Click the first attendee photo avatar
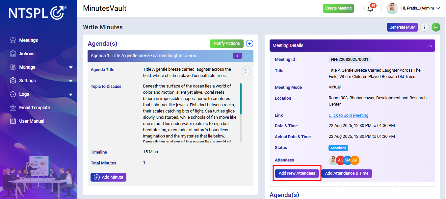Viewport: 446px width, 199px height. 333,160
